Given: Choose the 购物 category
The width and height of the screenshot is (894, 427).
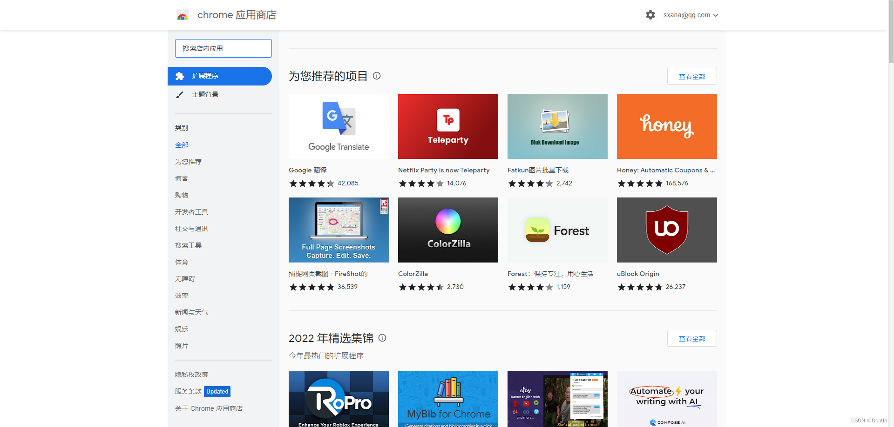Looking at the screenshot, I should (x=182, y=195).
